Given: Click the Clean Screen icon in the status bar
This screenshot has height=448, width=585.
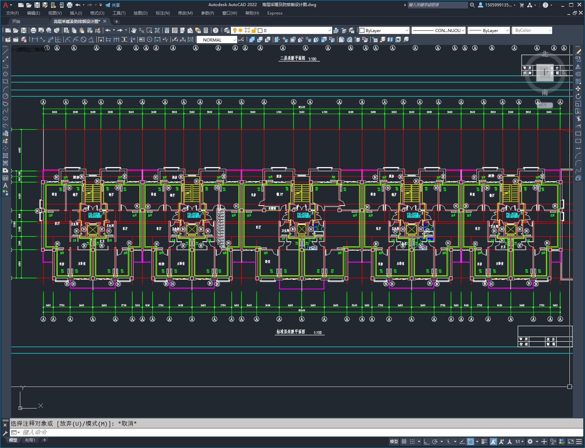Looking at the screenshot, I should pos(571,441).
